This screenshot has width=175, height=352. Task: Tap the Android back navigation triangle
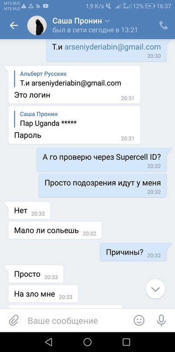point(49,342)
